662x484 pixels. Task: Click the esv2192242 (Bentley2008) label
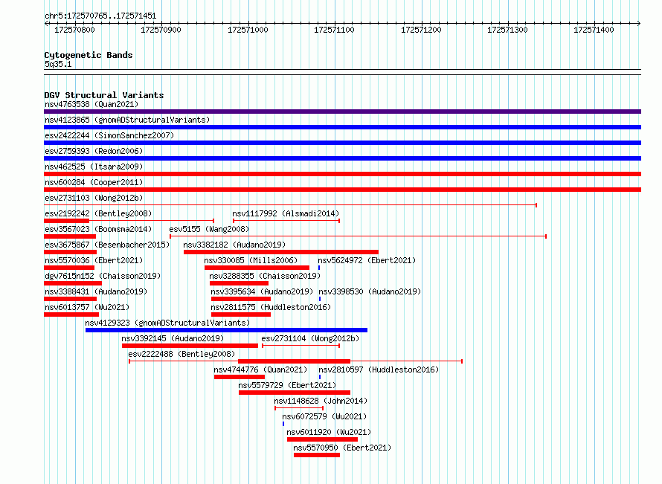tap(98, 213)
